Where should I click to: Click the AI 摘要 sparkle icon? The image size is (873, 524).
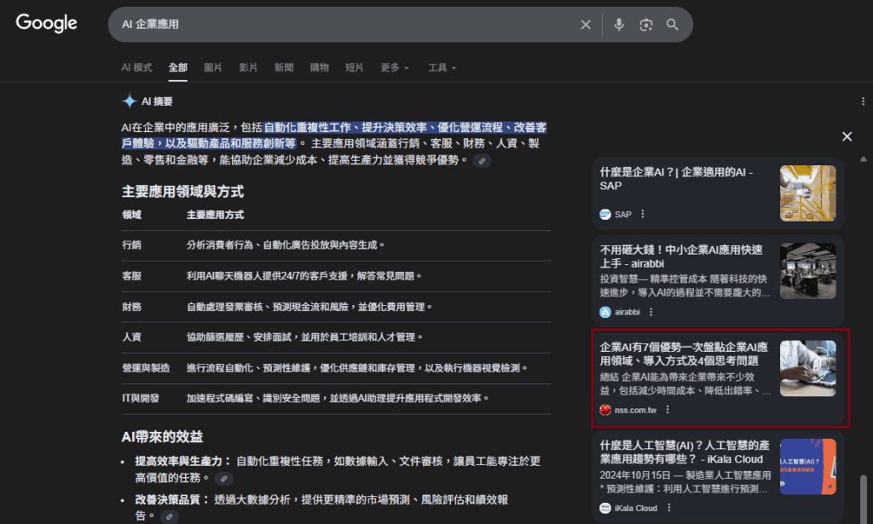point(130,101)
